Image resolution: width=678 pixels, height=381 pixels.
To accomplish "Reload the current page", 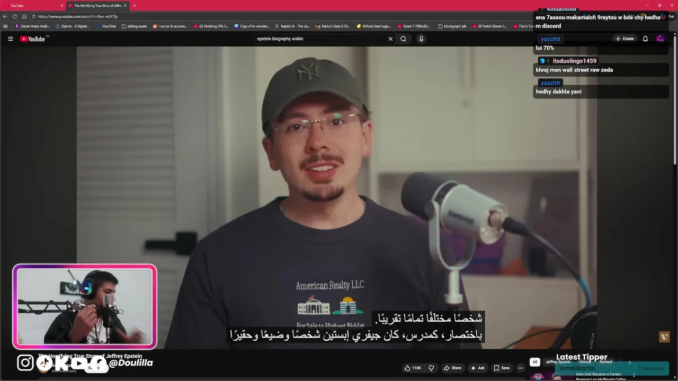I will point(15,16).
